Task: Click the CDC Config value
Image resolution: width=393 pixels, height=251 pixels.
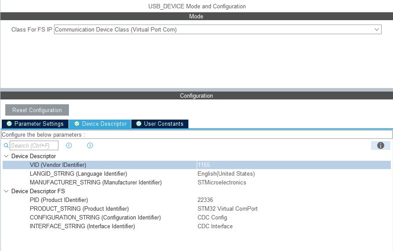Action: 212,218
